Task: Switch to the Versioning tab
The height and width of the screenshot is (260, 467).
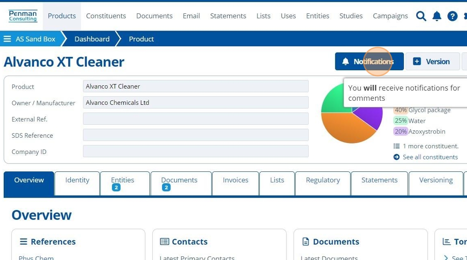Action: point(436,183)
